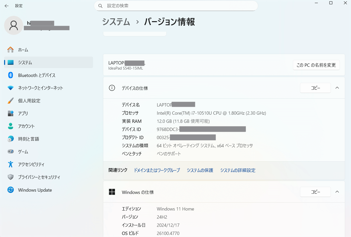Click the Intel Core i7-10510U processor value
The height and width of the screenshot is (237, 351).
point(211,113)
